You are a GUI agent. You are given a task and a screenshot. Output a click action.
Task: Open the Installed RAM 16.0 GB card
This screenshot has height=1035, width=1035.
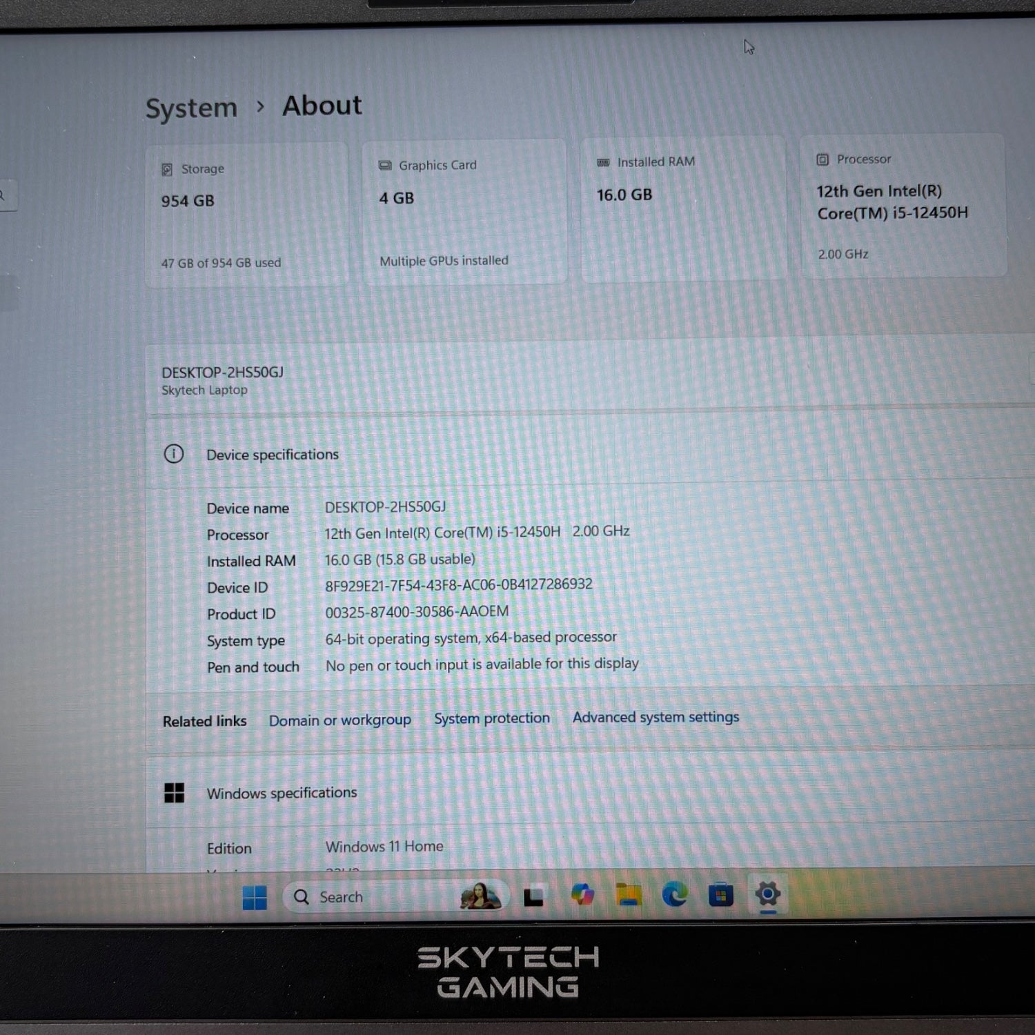683,210
